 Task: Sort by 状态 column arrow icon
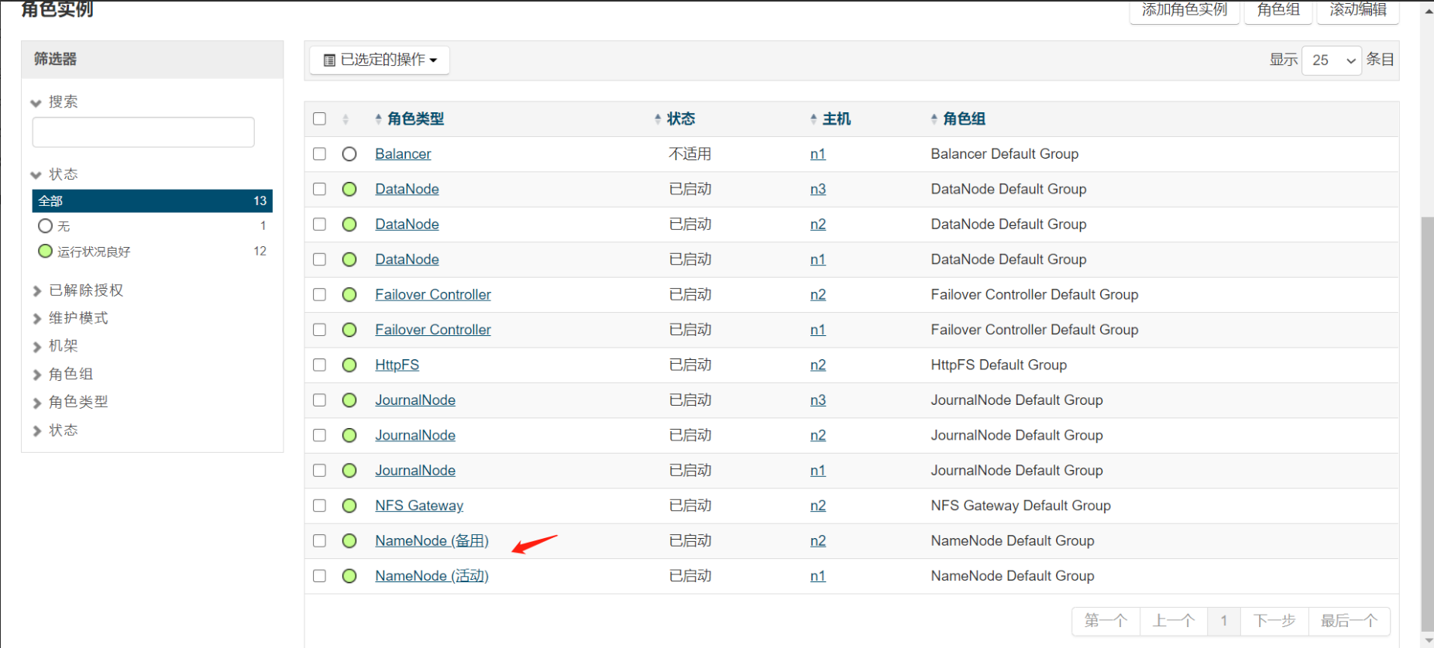[x=658, y=118]
